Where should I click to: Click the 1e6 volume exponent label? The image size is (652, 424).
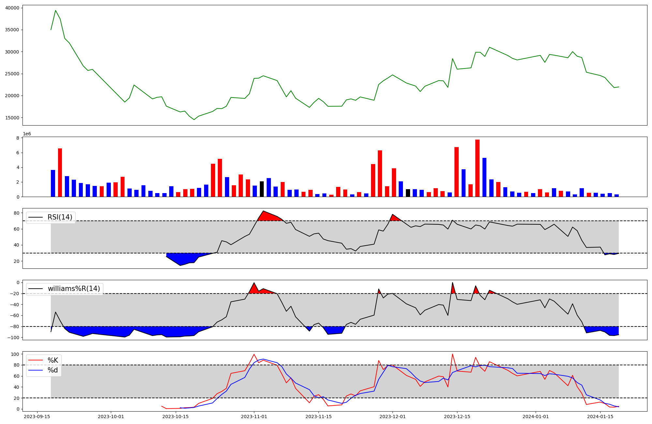(x=27, y=134)
